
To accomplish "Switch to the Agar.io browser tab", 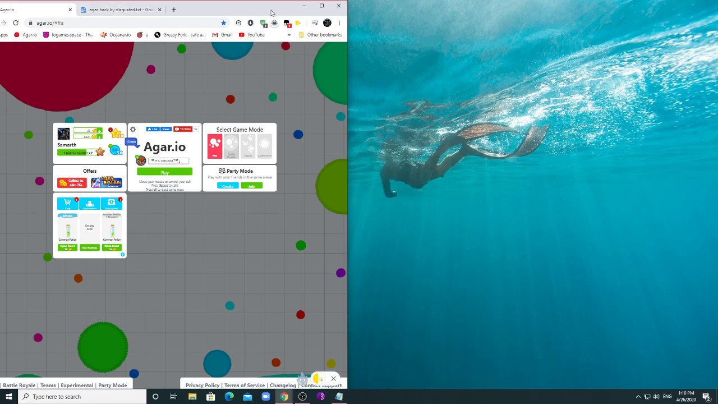I will [34, 10].
